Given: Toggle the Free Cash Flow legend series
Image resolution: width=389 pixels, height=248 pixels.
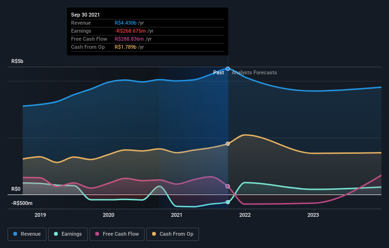Looking at the screenshot, I should [117, 234].
